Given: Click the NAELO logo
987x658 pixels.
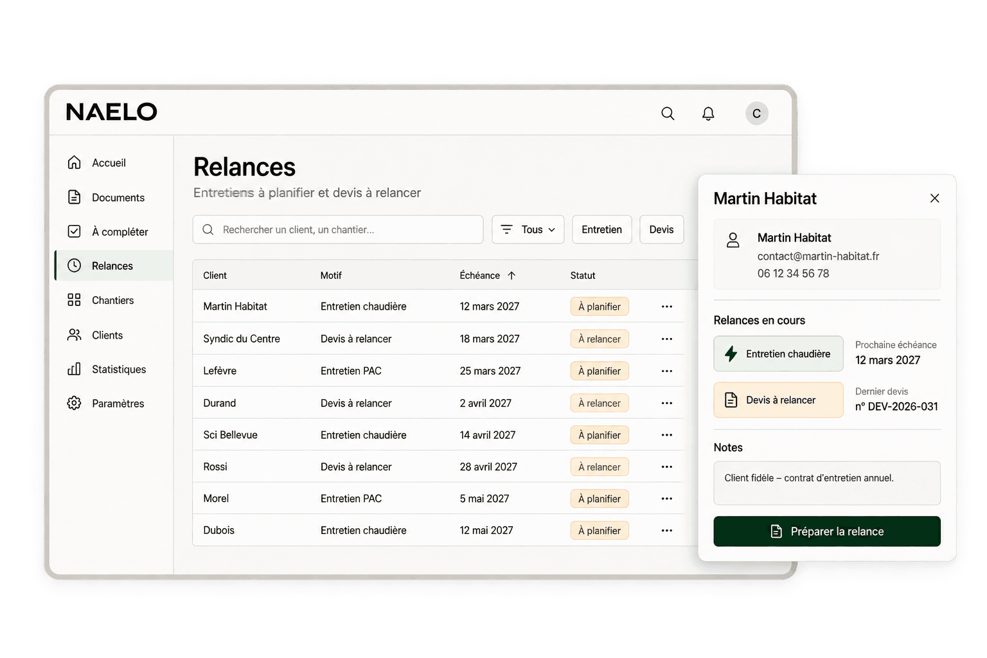Looking at the screenshot, I should (112, 112).
